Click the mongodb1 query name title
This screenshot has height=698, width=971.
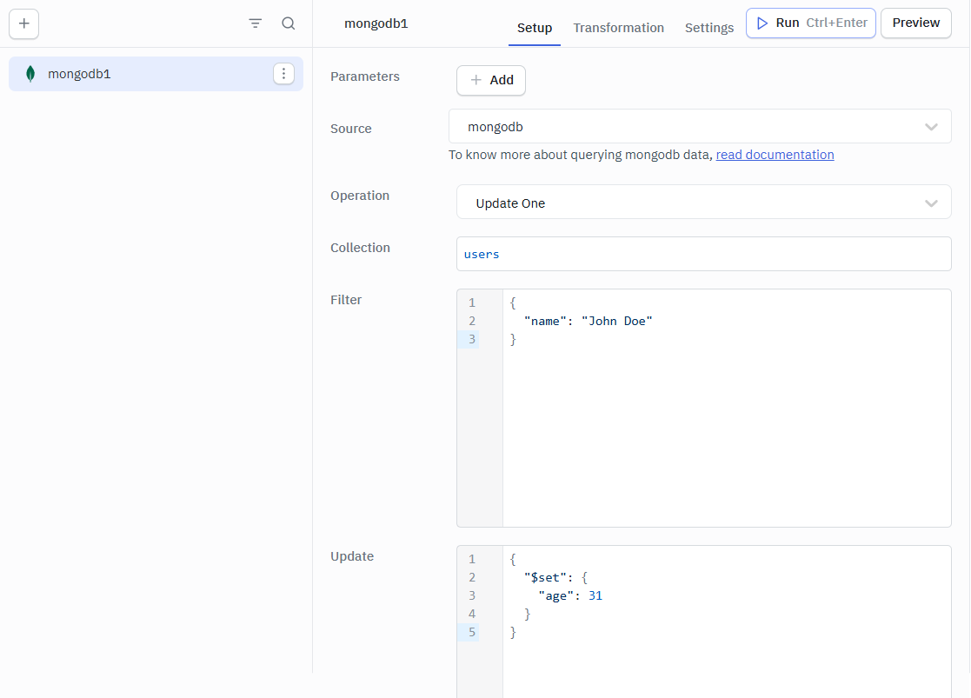pos(376,23)
